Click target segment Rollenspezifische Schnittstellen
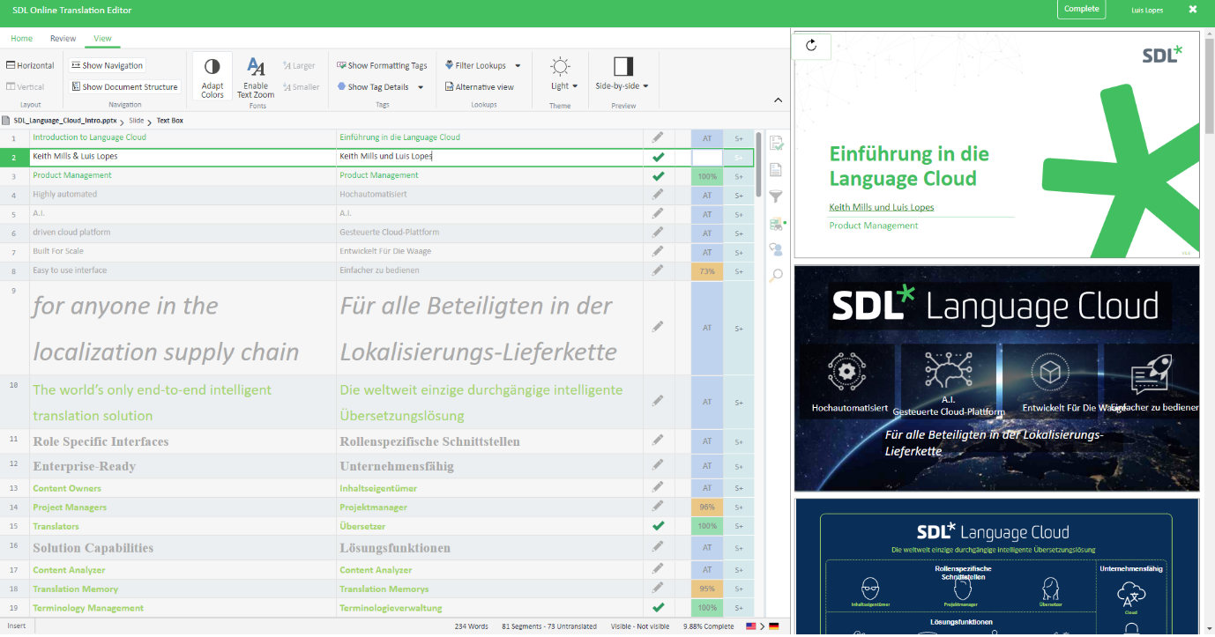1215x637 pixels. coord(429,441)
